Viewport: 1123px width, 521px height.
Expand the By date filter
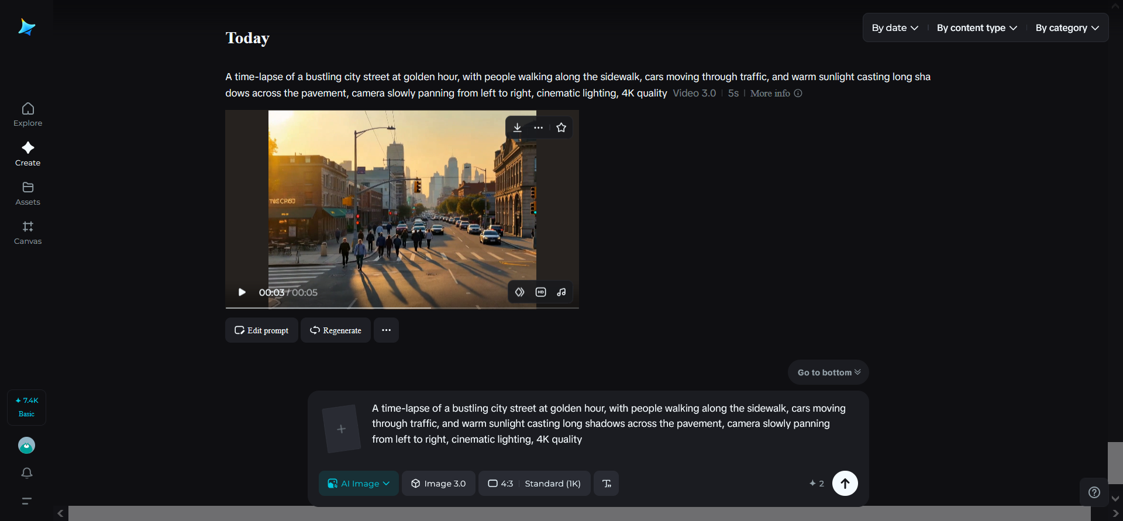coord(894,28)
